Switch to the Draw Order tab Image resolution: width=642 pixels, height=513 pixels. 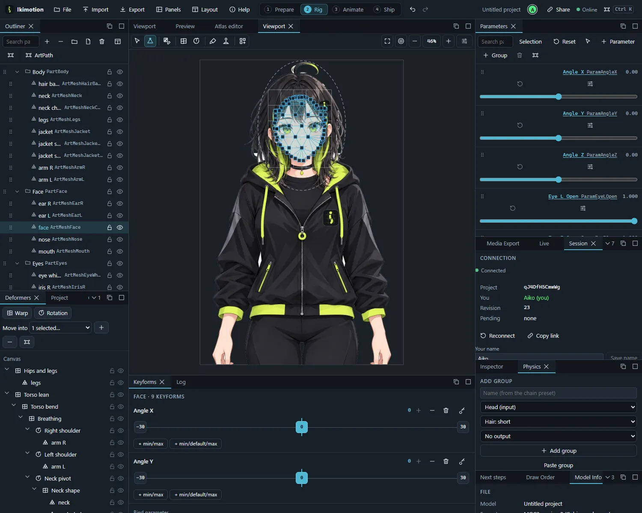point(540,477)
